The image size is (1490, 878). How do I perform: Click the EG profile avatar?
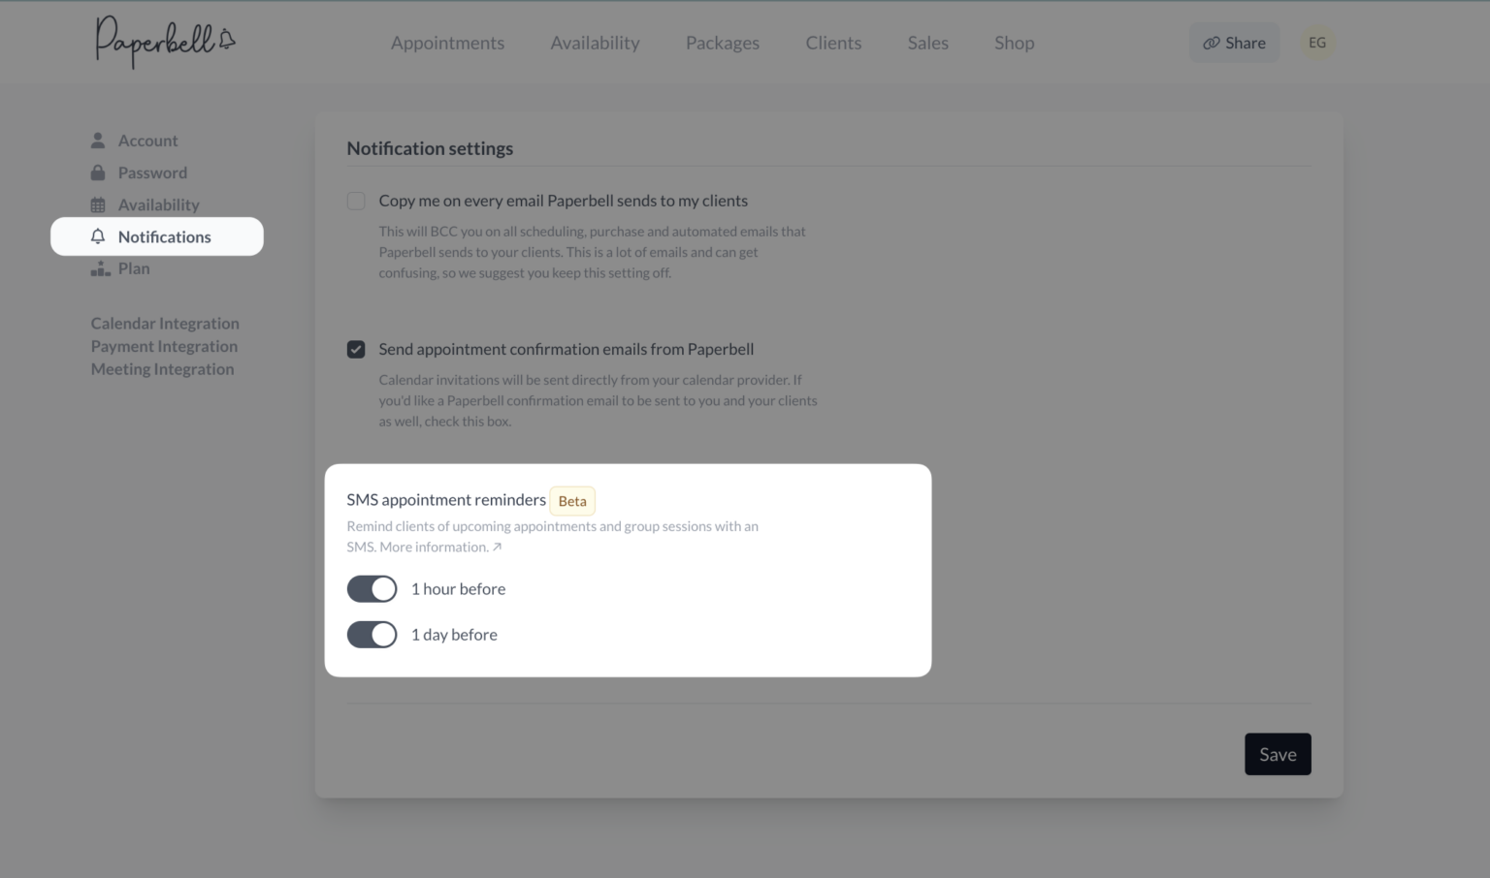(x=1317, y=42)
